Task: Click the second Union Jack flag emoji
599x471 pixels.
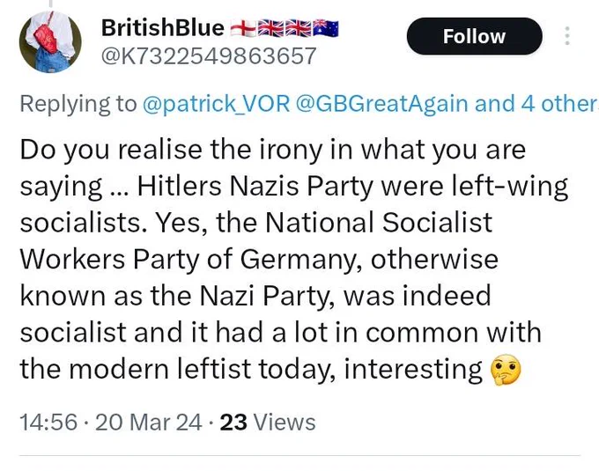Action: tap(299, 28)
